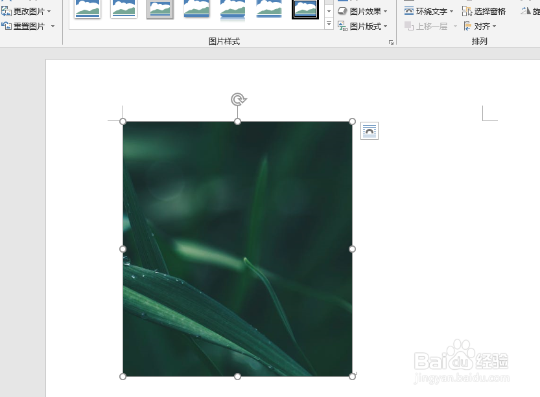The width and height of the screenshot is (540, 397).
Task: Select the green leaf picture in the document
Action: [x=237, y=249]
